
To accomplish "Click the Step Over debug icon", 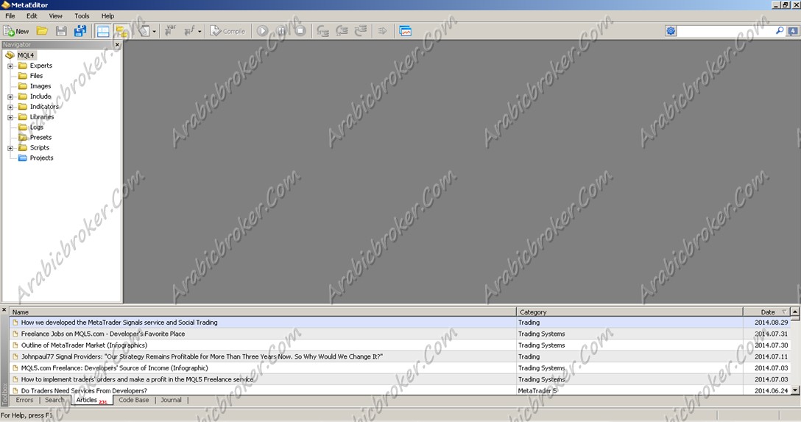I will pos(342,31).
